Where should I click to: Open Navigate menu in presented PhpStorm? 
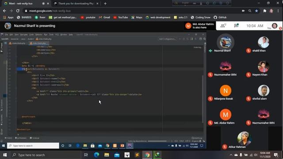[23, 34]
